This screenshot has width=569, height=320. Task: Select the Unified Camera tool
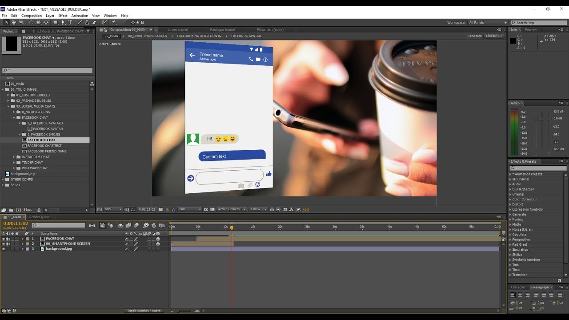pyautogui.click(x=38, y=22)
